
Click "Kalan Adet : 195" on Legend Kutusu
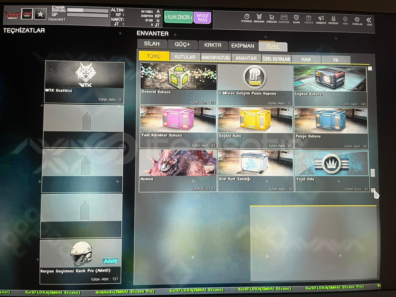click(x=354, y=104)
